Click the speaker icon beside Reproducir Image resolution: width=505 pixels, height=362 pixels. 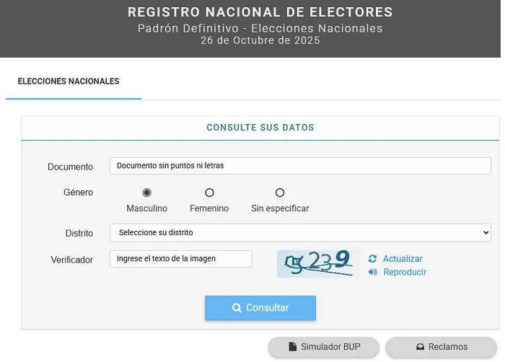tap(372, 273)
